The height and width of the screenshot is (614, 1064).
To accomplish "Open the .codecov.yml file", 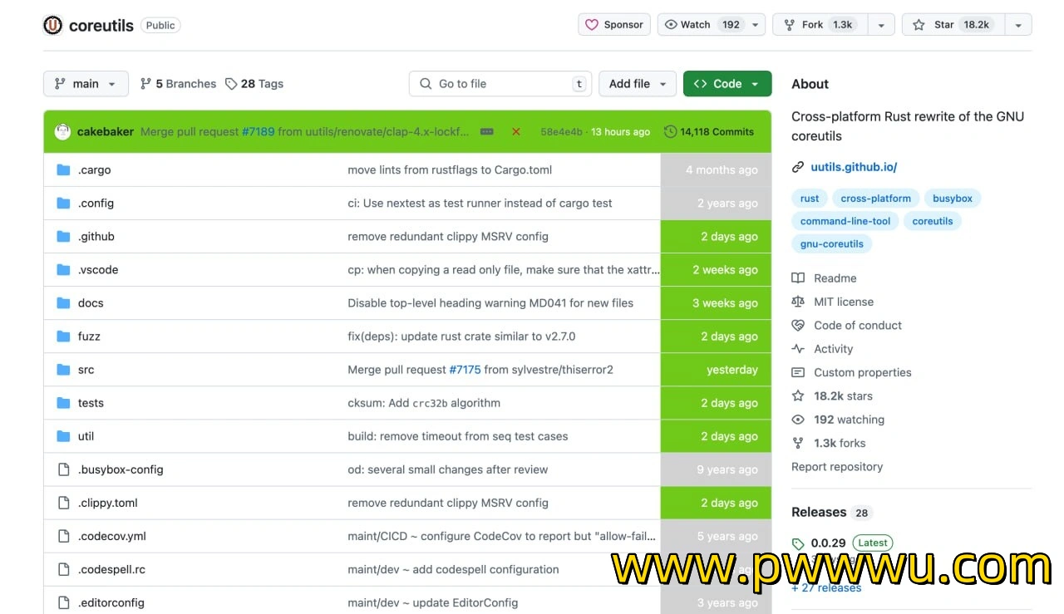I will tap(112, 536).
